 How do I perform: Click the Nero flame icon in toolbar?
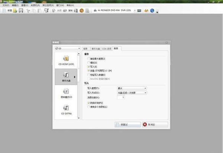pos(146,11)
